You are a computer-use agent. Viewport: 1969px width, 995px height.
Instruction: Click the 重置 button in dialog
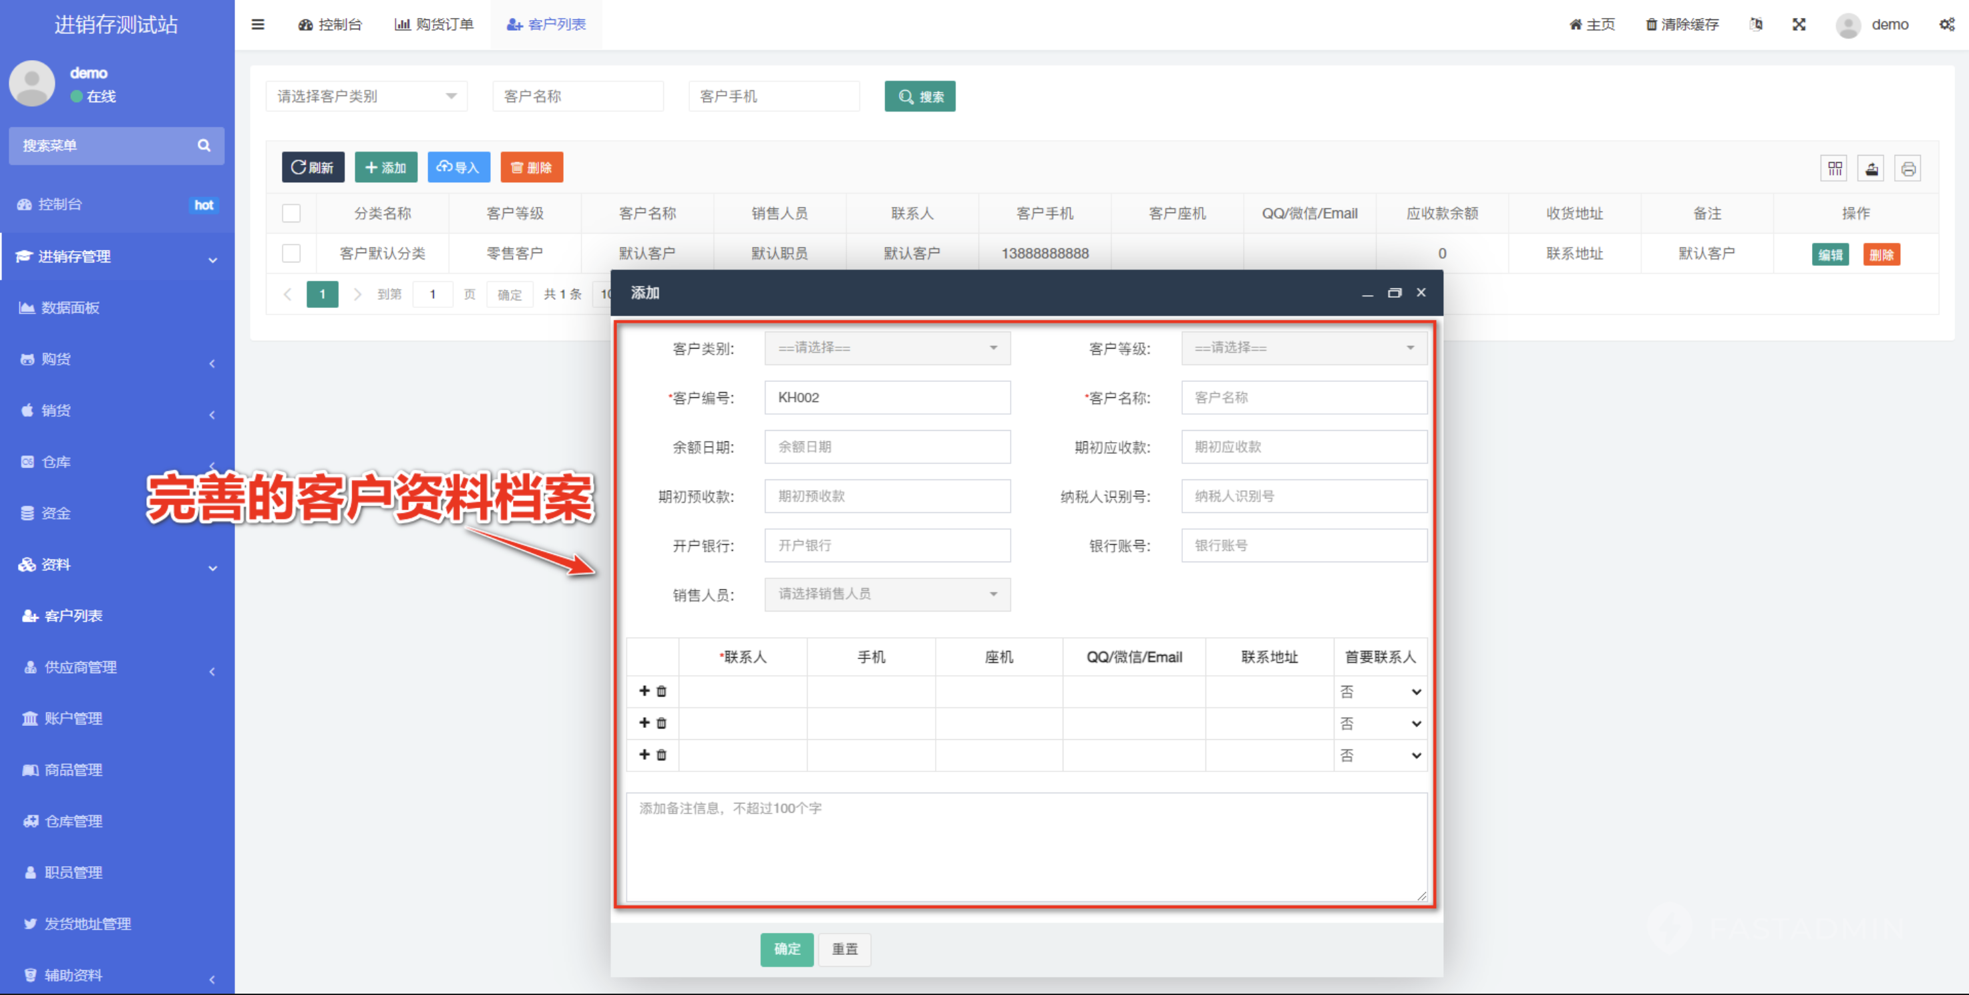pos(845,949)
